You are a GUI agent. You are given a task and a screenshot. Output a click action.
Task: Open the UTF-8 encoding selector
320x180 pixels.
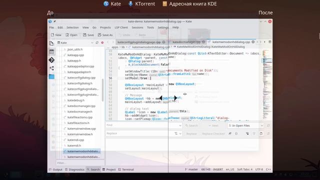click(259, 169)
